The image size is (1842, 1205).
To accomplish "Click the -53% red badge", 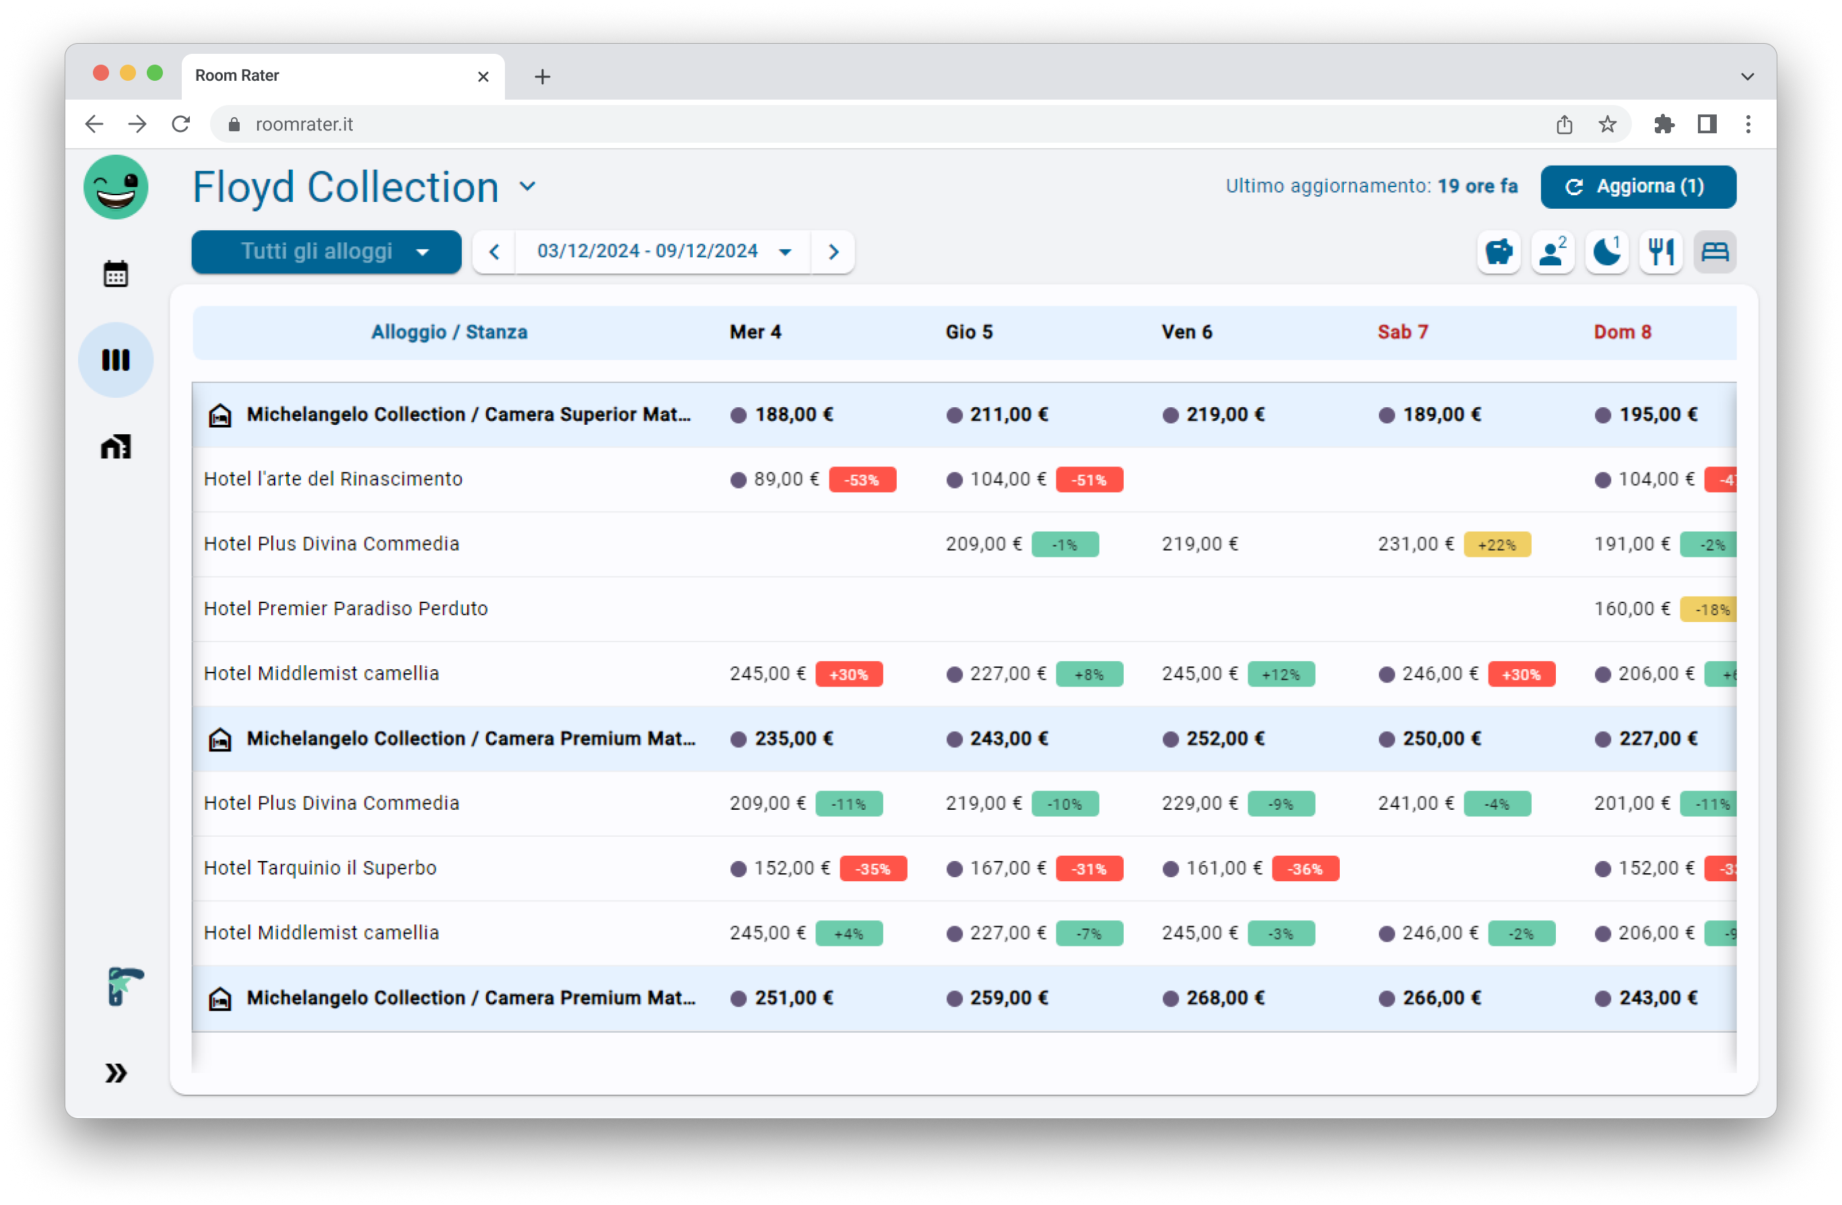I will pos(862,480).
